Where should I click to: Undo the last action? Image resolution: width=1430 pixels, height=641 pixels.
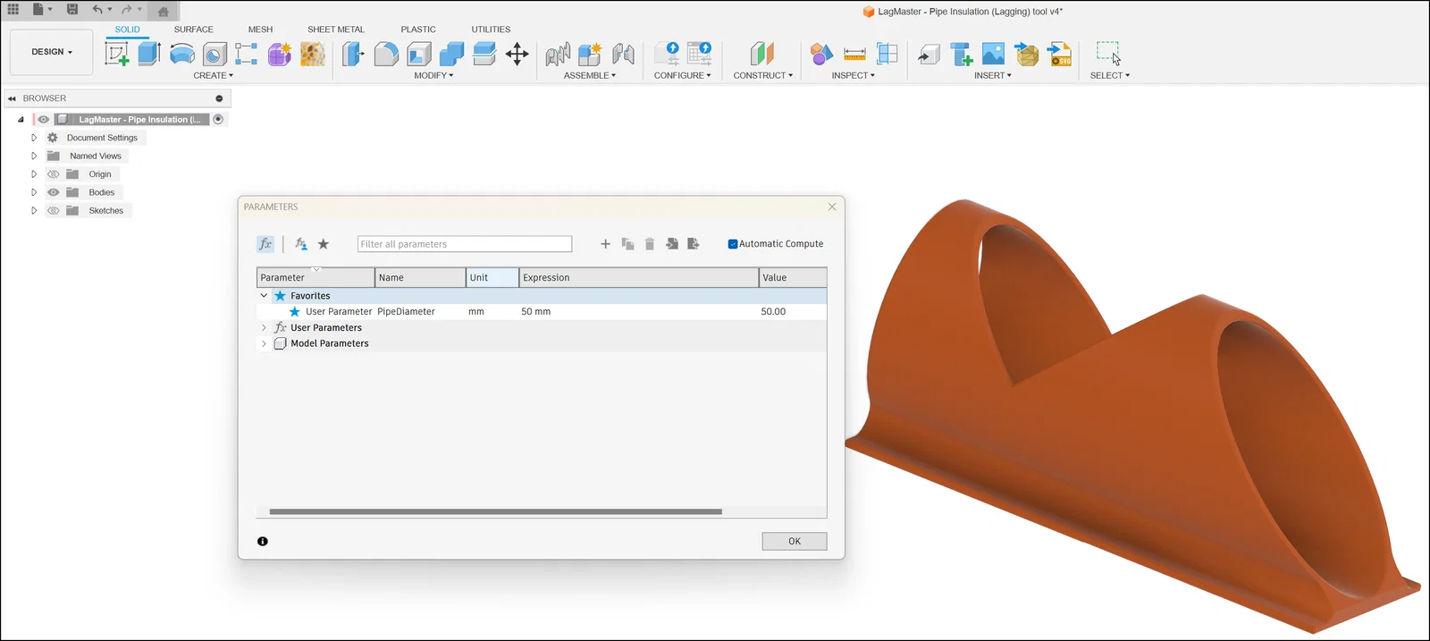coord(97,9)
